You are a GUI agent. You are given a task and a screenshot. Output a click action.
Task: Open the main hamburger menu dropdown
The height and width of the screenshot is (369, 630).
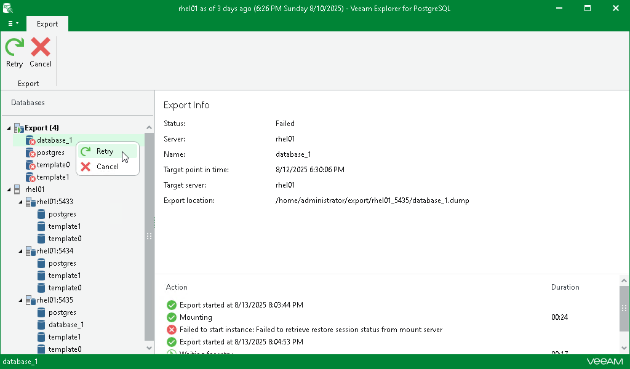click(14, 24)
